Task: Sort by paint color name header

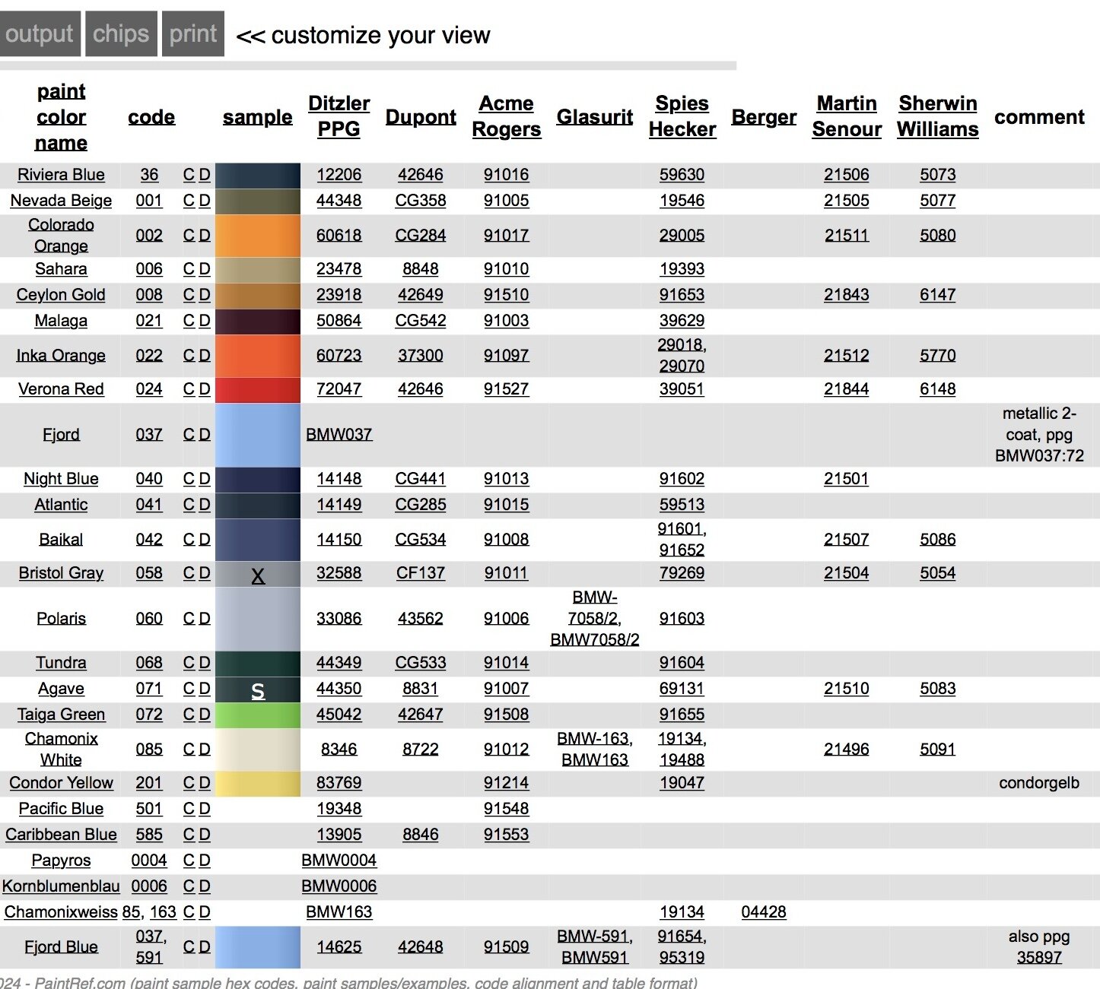Action: tap(61, 117)
